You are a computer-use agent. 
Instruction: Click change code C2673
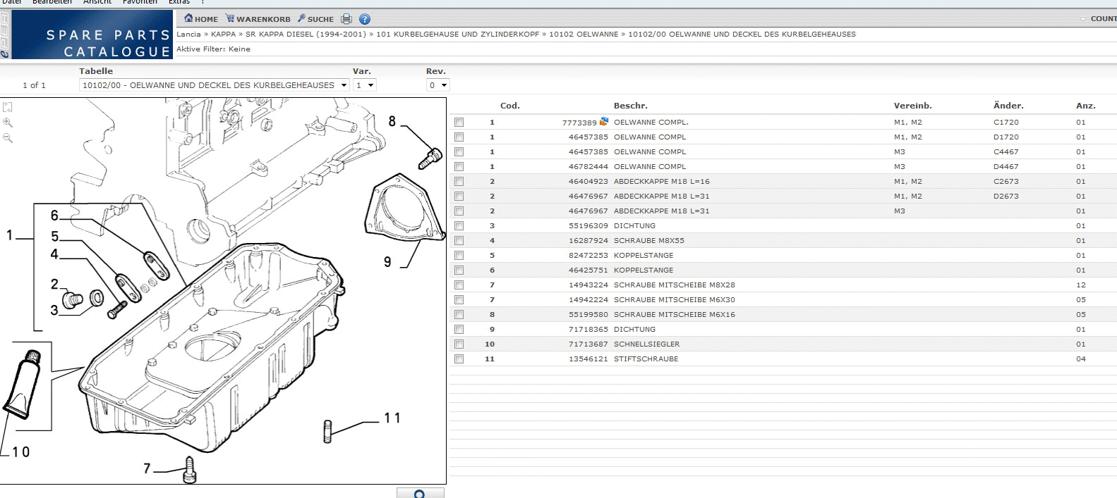(1006, 182)
